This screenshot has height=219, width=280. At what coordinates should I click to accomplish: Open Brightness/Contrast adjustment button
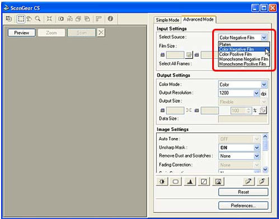(x=162, y=182)
